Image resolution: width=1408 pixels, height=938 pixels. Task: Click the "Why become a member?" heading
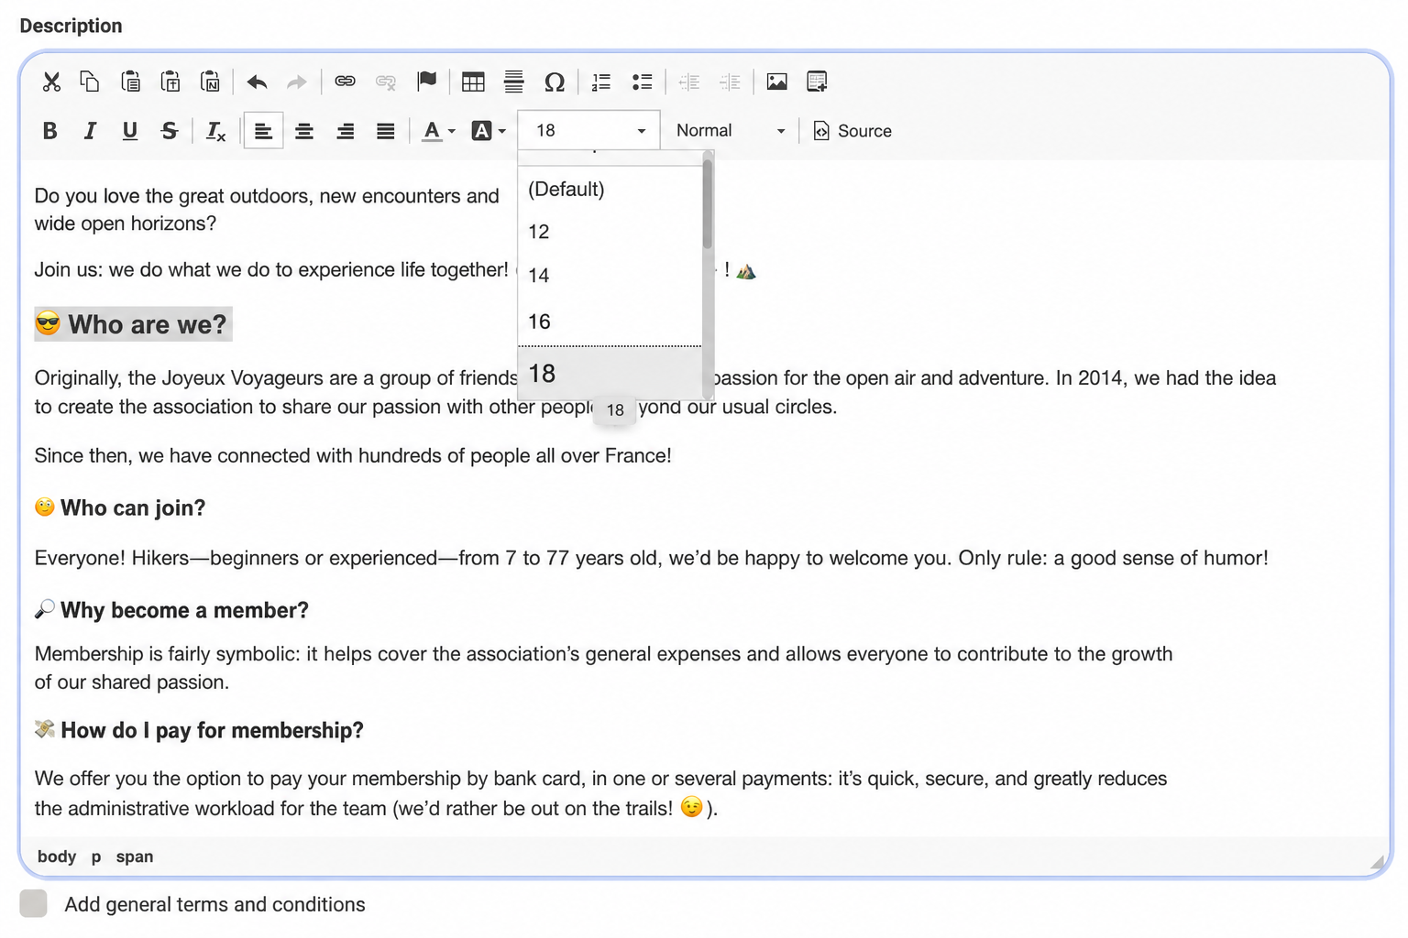point(171,610)
